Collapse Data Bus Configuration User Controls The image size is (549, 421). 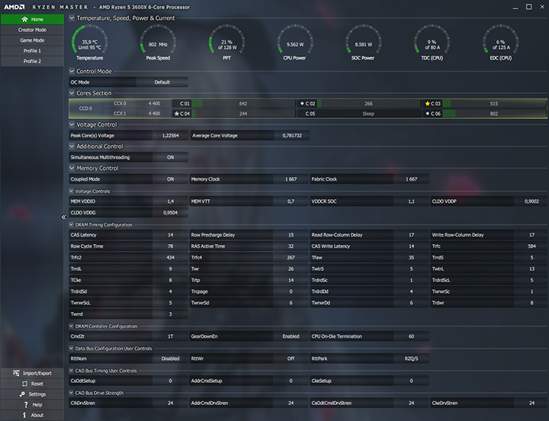click(72, 349)
